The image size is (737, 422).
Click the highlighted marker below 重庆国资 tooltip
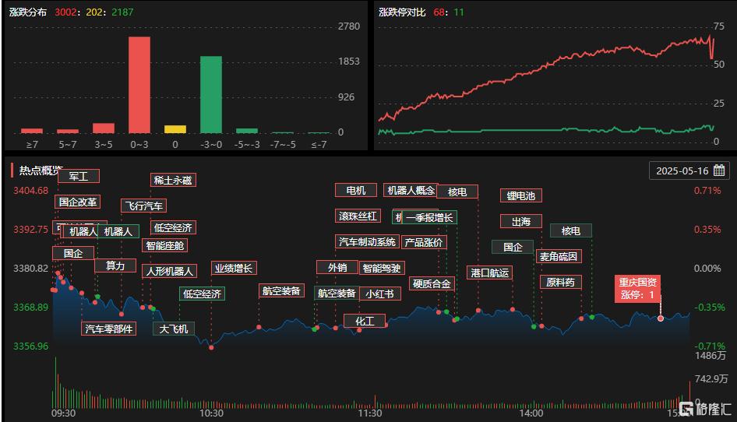click(661, 318)
